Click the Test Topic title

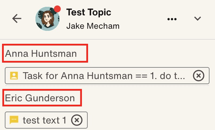pyautogui.click(x=89, y=12)
